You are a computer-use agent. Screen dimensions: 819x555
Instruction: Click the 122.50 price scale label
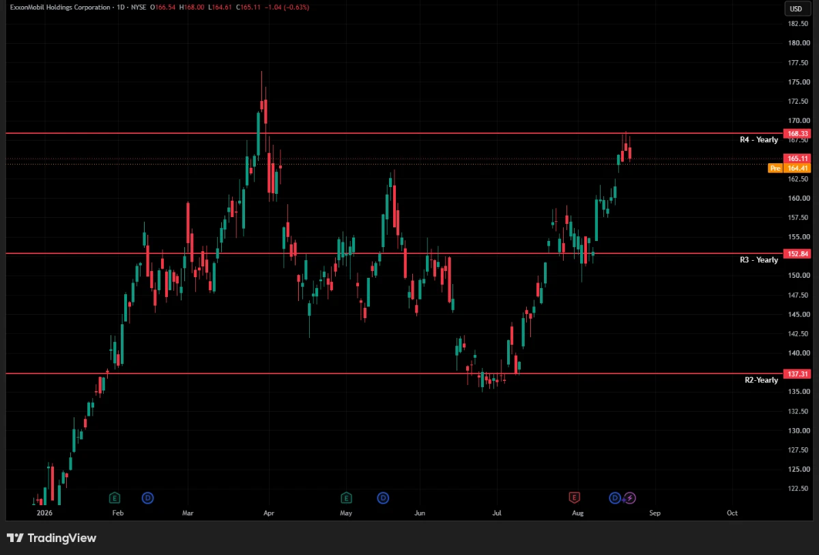click(x=798, y=489)
